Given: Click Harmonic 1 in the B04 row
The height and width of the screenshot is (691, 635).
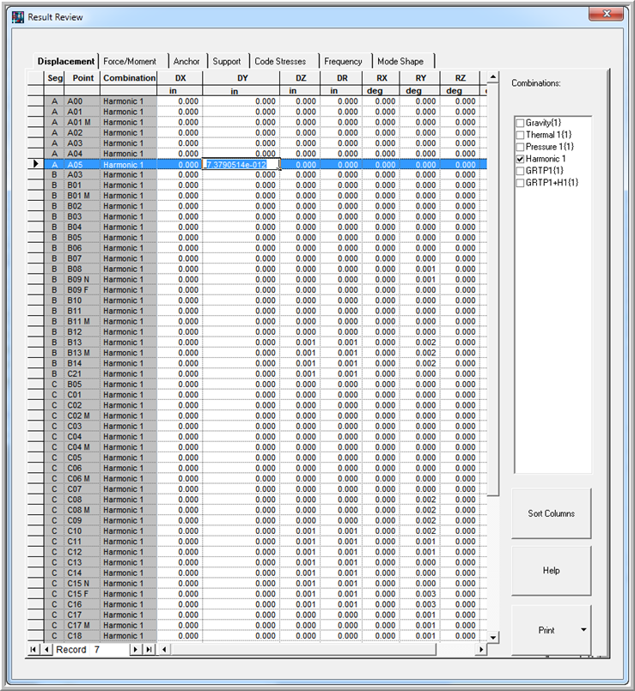Looking at the screenshot, I should point(129,227).
